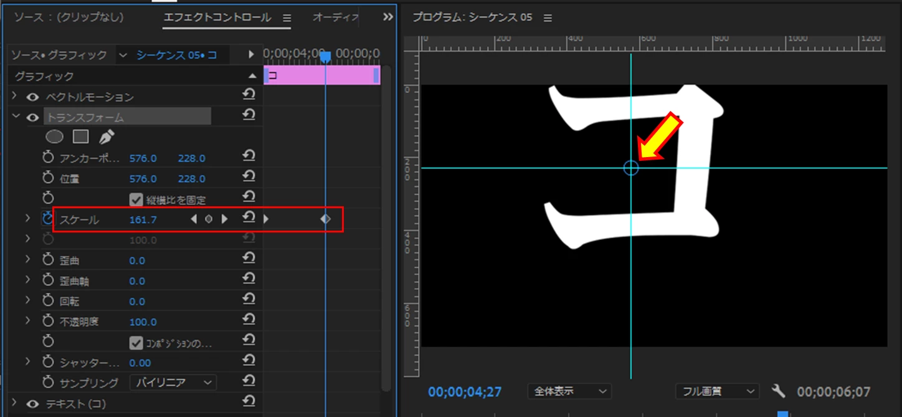Reset the アンカーポイント parameter

click(249, 156)
